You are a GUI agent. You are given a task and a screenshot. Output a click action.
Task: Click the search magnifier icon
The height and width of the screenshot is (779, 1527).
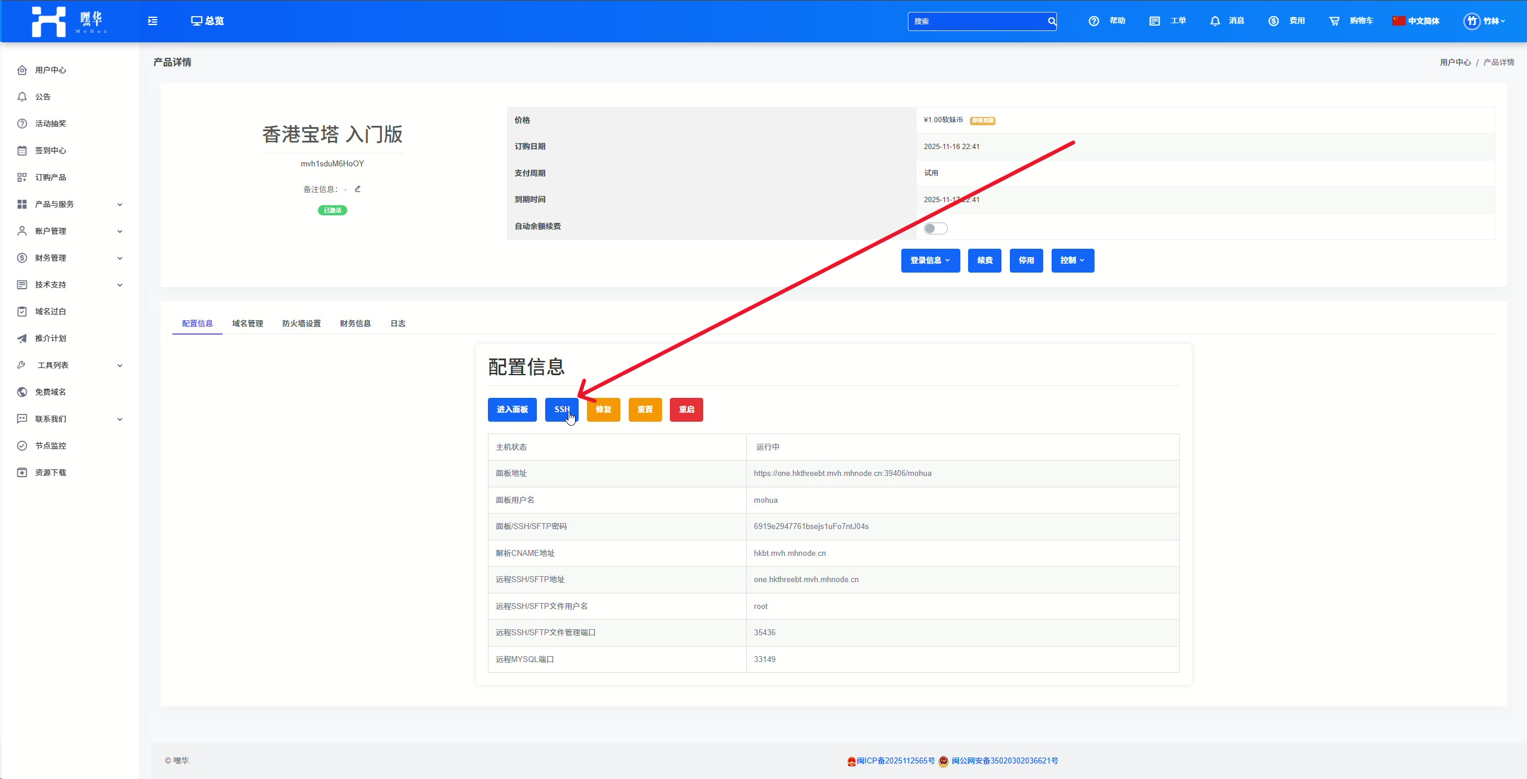click(x=1052, y=21)
